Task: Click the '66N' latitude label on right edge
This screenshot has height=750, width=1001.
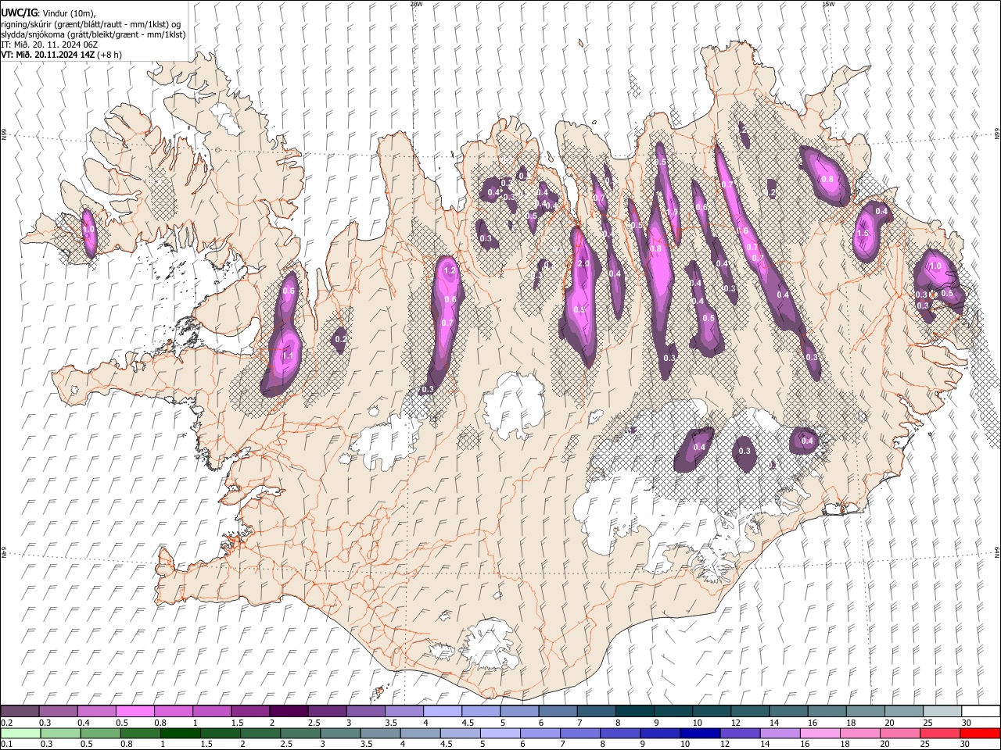Action: pos(996,135)
